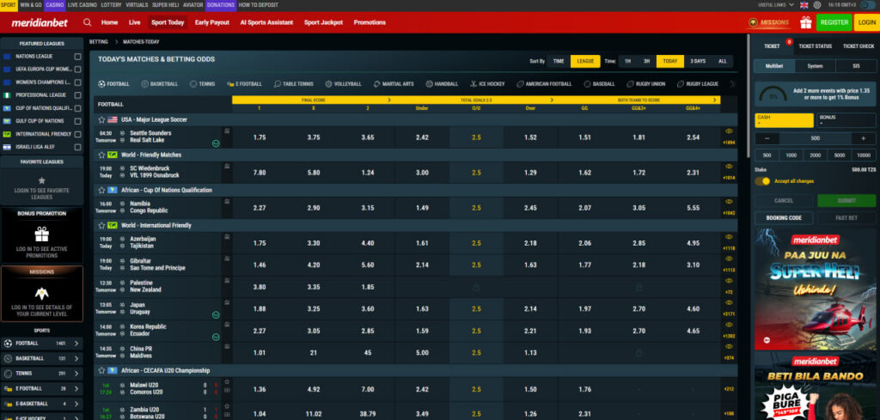
Task: Select the Rugby League sport filter
Action: point(698,84)
